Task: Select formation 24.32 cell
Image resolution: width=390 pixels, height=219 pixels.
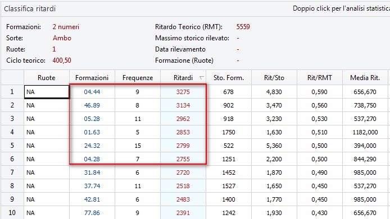Action: pos(92,146)
